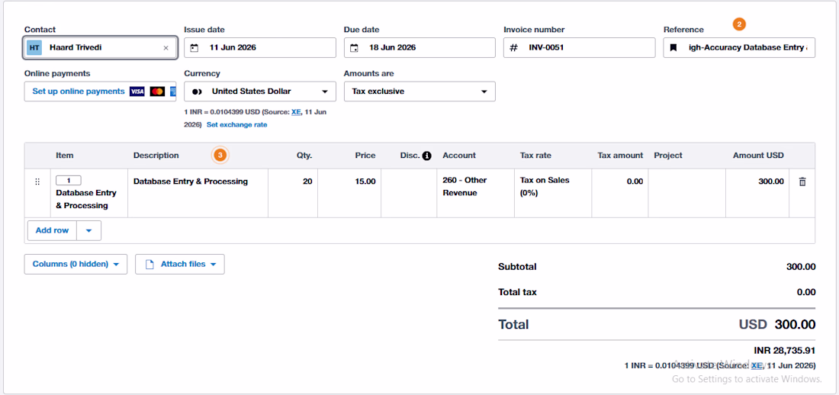The width and height of the screenshot is (839, 395).
Task: Click the hash icon in Invoice number
Action: coord(513,47)
